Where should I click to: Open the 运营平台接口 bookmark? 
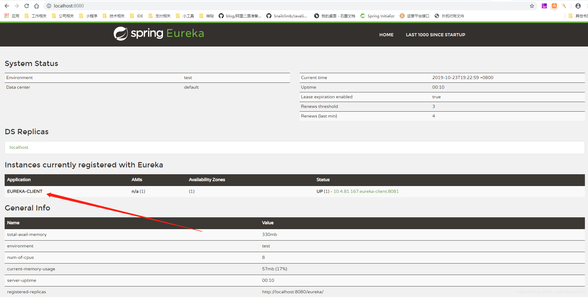coord(415,16)
